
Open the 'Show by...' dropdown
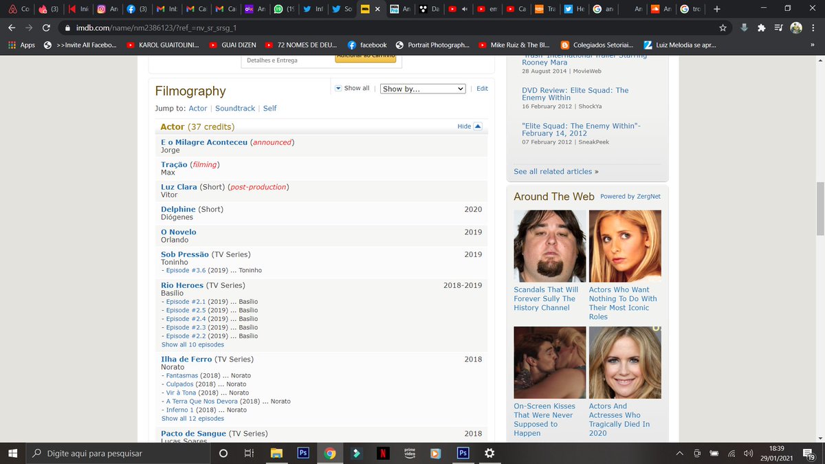pos(423,89)
